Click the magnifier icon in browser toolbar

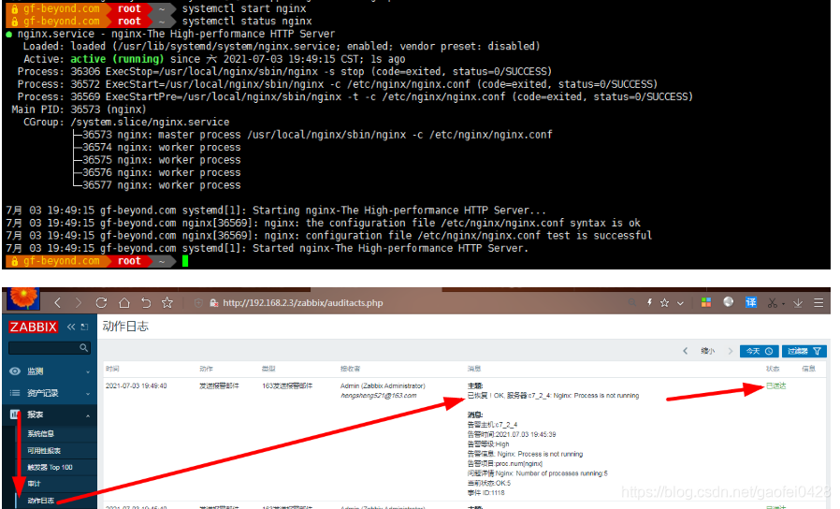(632, 303)
